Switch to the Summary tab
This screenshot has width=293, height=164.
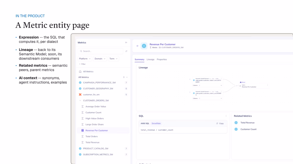coord(139,59)
